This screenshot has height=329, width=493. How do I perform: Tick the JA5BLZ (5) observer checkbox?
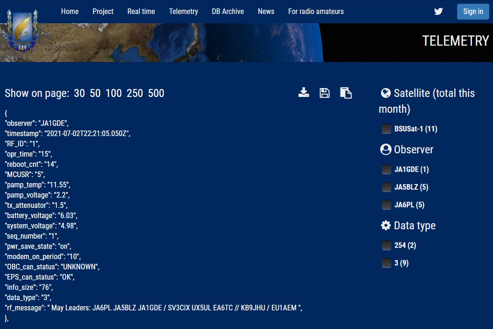click(386, 187)
